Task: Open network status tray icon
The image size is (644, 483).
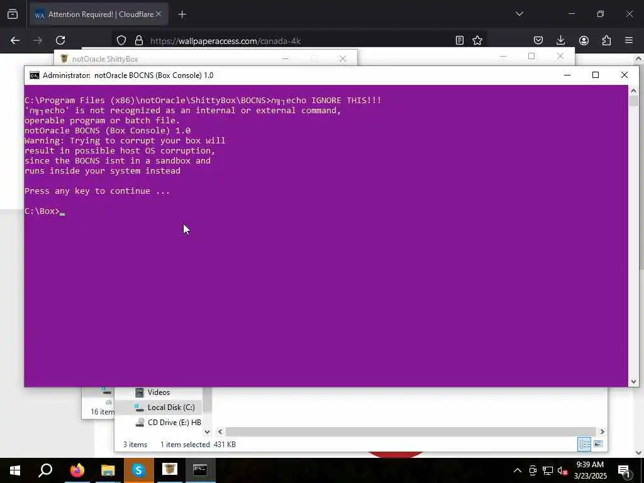Action: (548, 470)
